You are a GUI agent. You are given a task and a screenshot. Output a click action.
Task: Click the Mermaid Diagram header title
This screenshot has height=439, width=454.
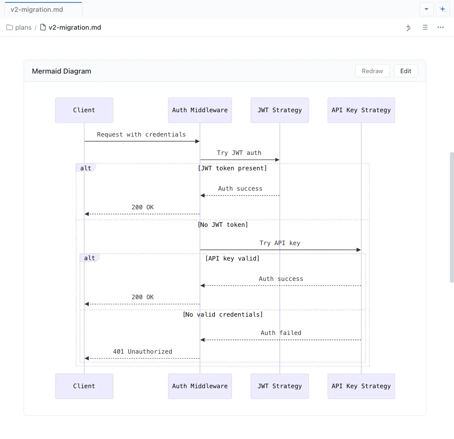point(62,71)
